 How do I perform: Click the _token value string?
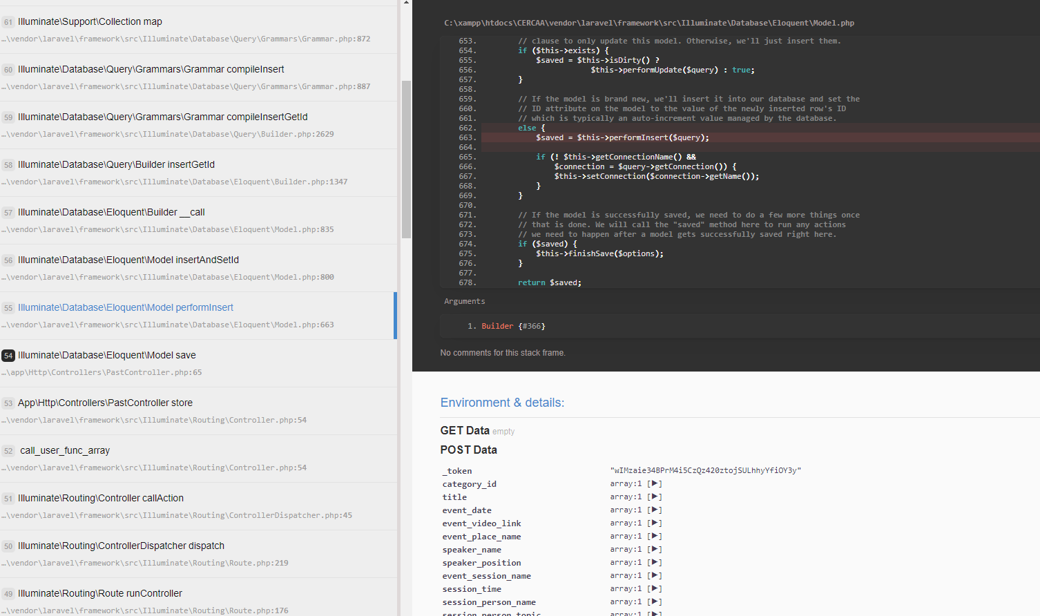pyautogui.click(x=706, y=471)
